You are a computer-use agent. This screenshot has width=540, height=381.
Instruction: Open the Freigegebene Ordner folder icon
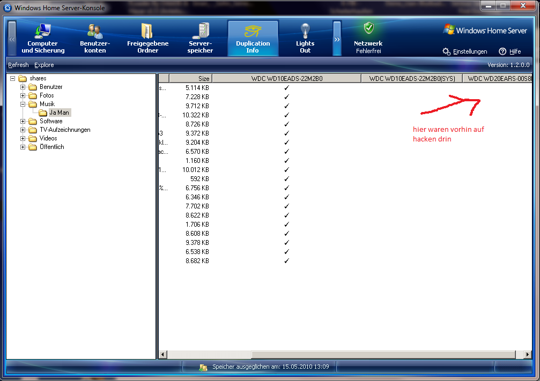point(147,31)
